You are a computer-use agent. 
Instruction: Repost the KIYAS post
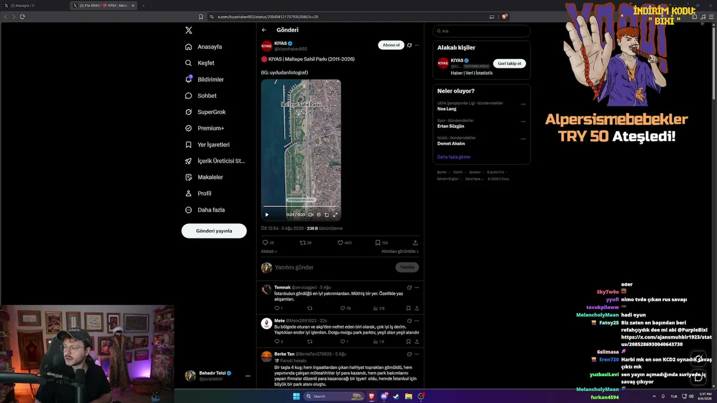[302, 243]
